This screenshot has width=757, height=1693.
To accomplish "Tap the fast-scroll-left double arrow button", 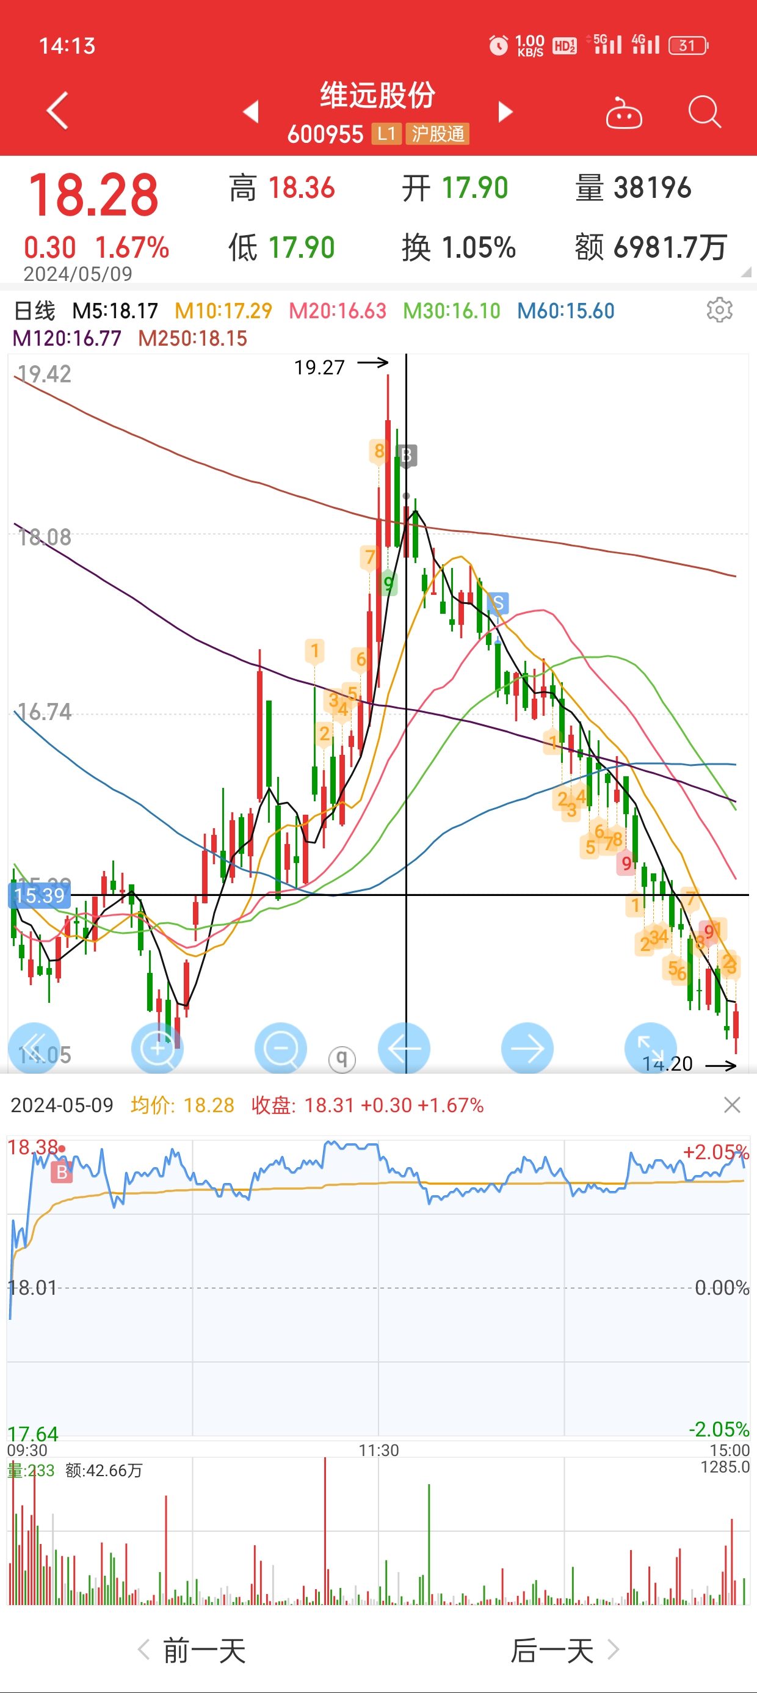I will (x=34, y=1048).
